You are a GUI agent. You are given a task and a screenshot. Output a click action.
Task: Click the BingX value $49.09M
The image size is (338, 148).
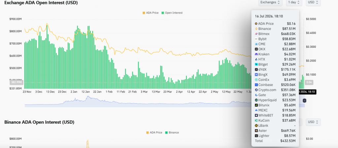tap(289, 75)
